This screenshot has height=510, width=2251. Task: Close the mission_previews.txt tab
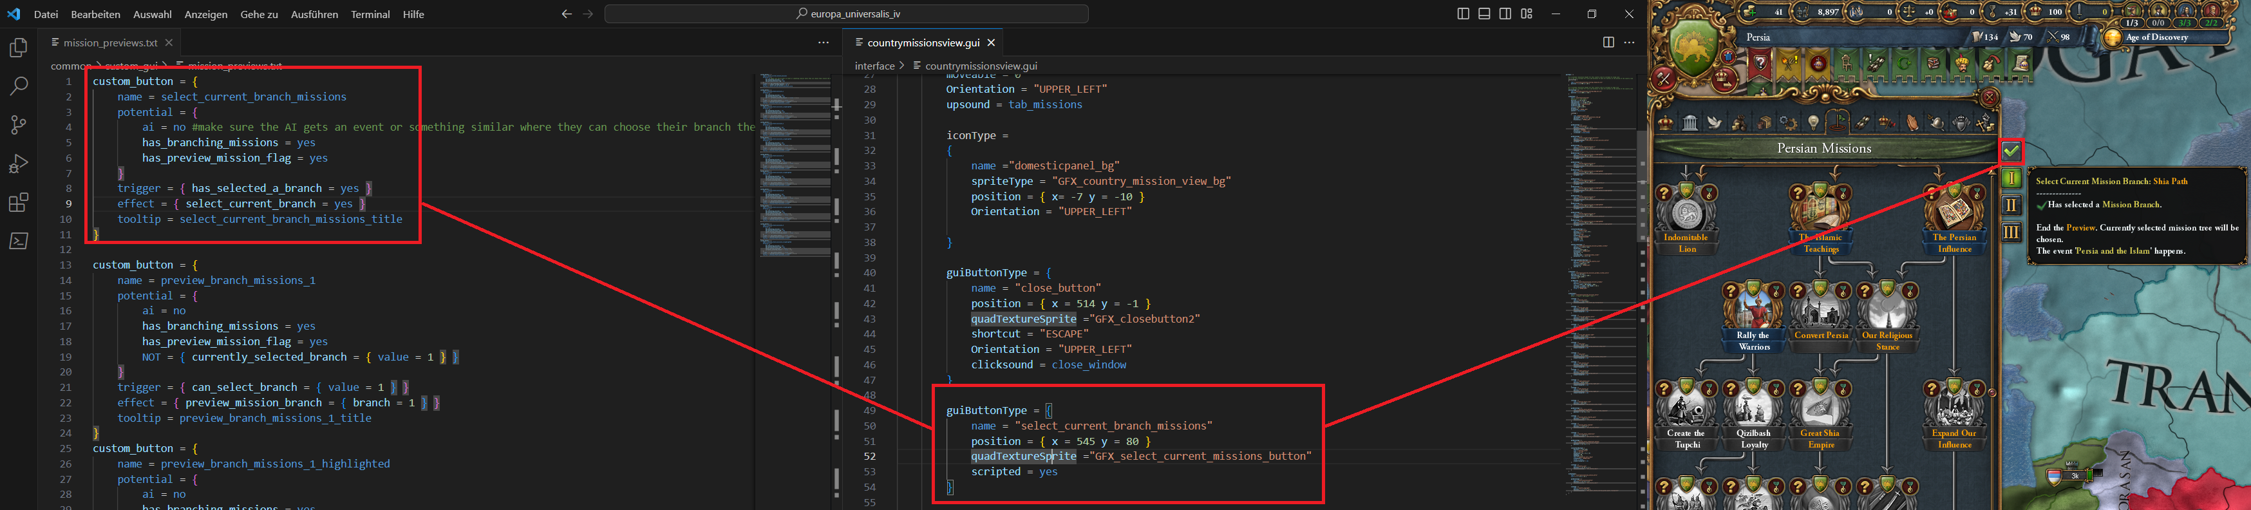(169, 42)
